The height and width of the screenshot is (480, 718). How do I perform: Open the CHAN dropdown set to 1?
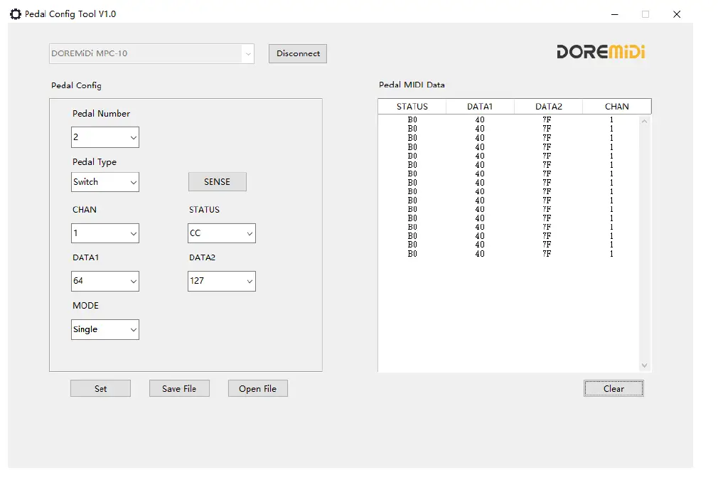[105, 233]
